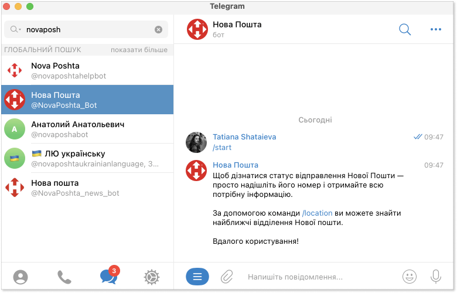Open the bot commands menu button
Image resolution: width=457 pixels, height=293 pixels.
tap(197, 277)
